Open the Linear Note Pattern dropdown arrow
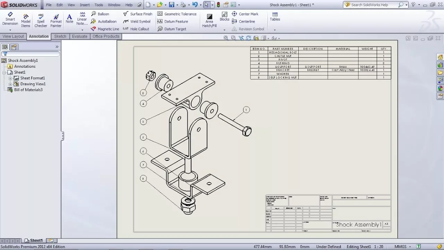Screen dimensions: 444x250 point(82,30)
